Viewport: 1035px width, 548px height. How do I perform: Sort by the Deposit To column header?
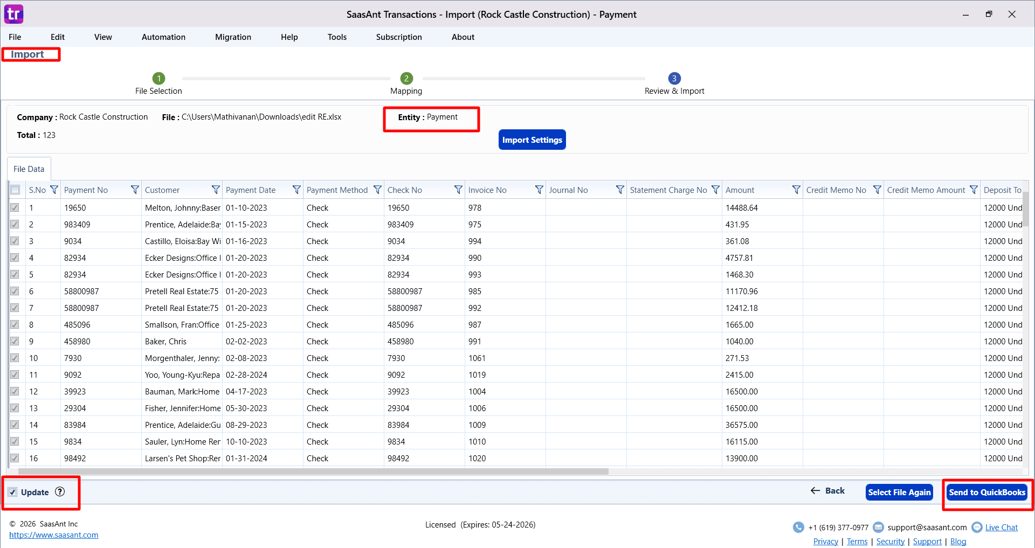click(x=1002, y=190)
